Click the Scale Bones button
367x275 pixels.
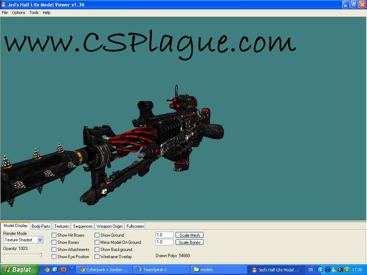[x=190, y=242]
